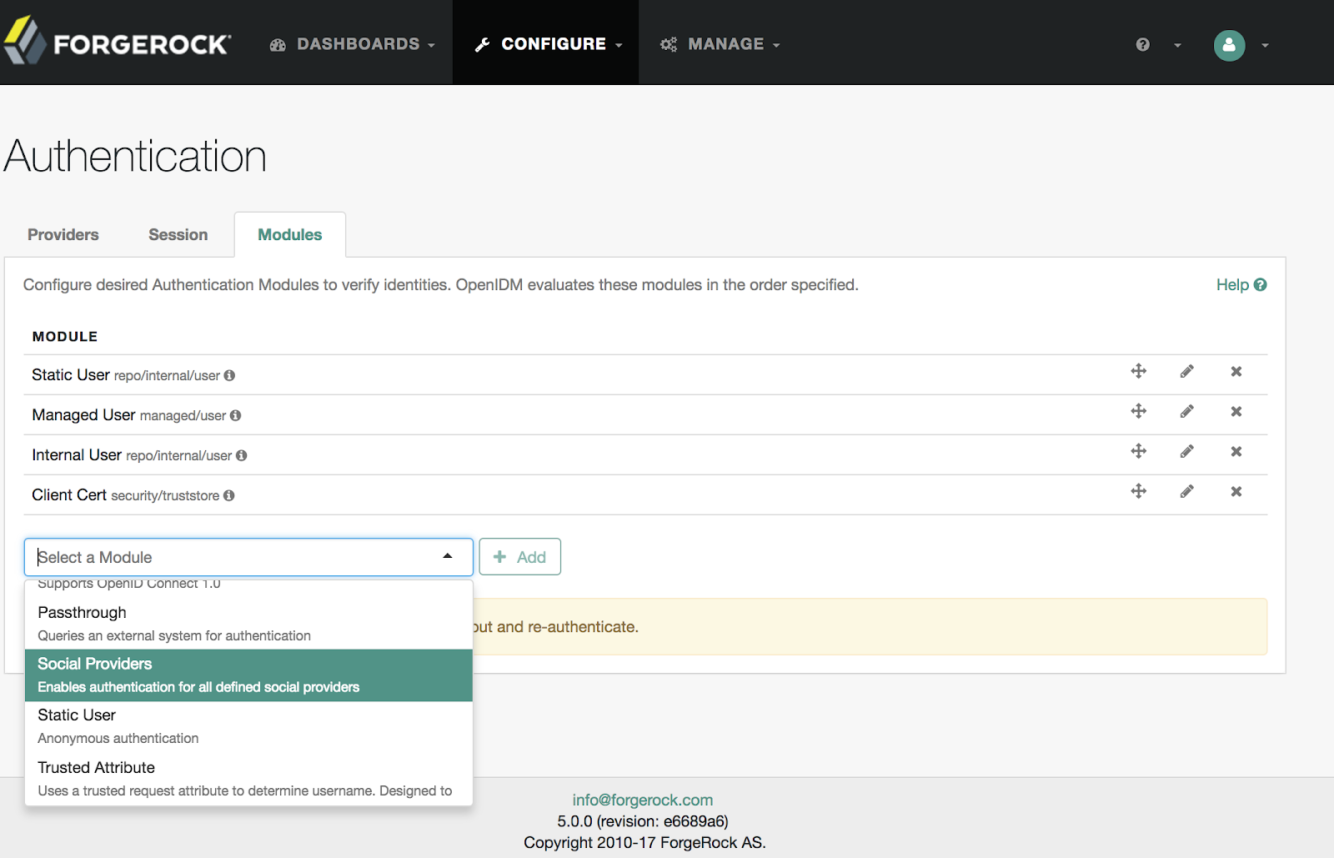
Task: Click the ForgeRock logo
Action: click(x=118, y=42)
